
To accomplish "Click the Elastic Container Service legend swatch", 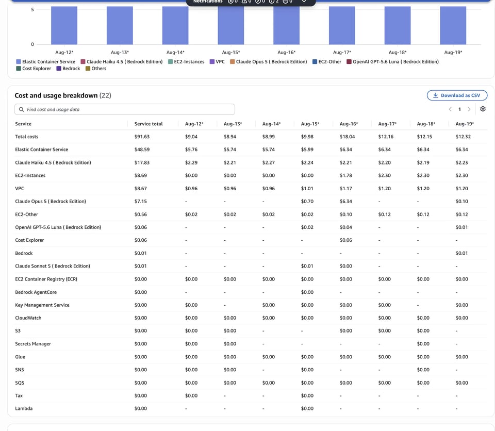I will pyautogui.click(x=19, y=61).
